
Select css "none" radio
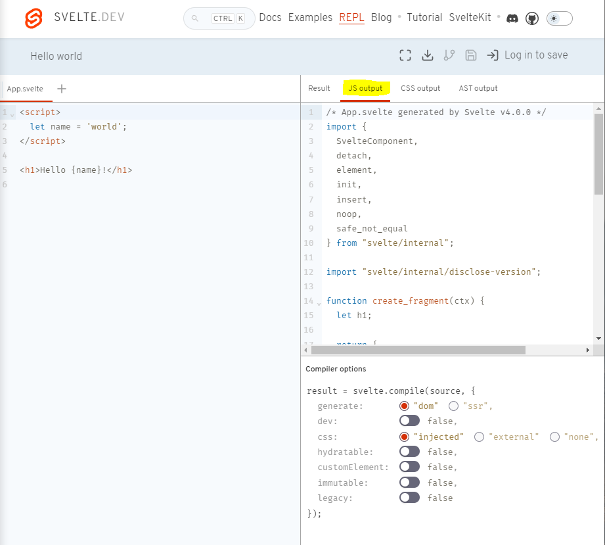click(554, 437)
